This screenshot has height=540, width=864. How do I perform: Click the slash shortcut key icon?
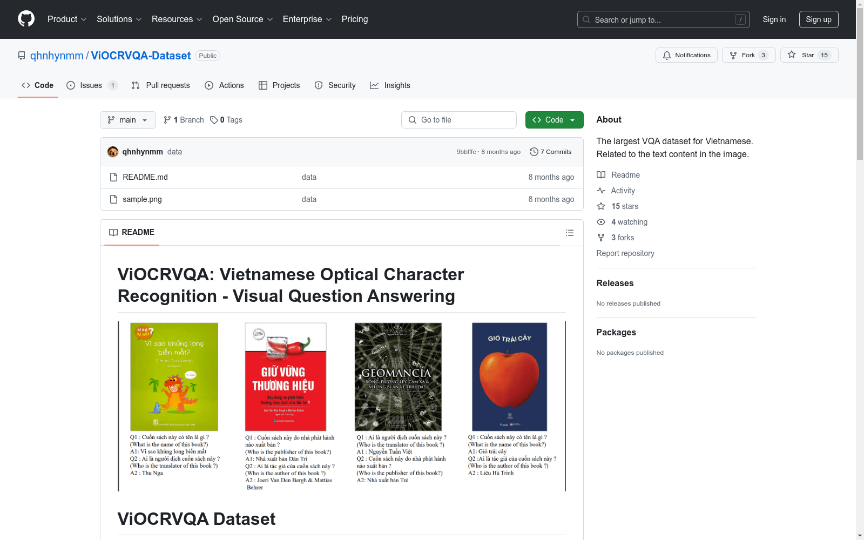point(740,19)
